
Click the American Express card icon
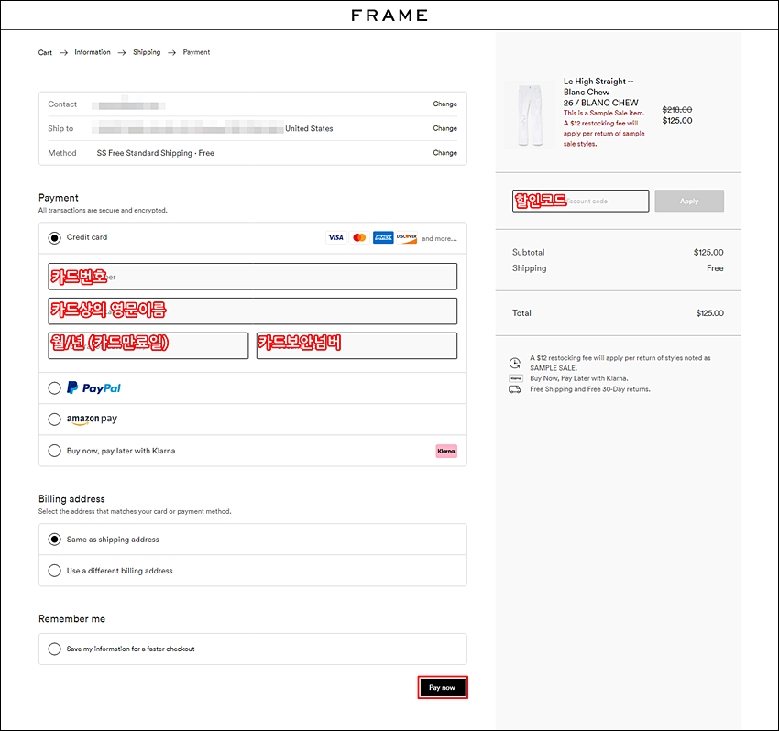pos(383,238)
